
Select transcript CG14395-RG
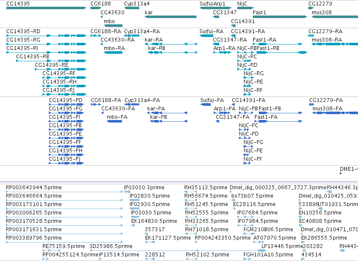pyautogui.click(x=46, y=44)
